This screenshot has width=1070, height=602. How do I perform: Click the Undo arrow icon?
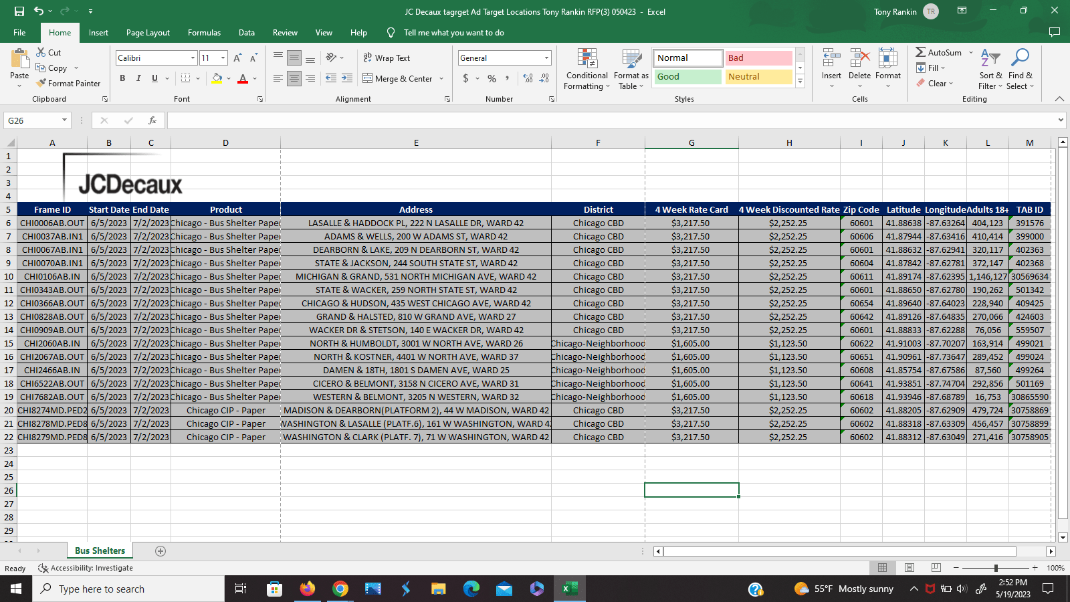(x=39, y=11)
